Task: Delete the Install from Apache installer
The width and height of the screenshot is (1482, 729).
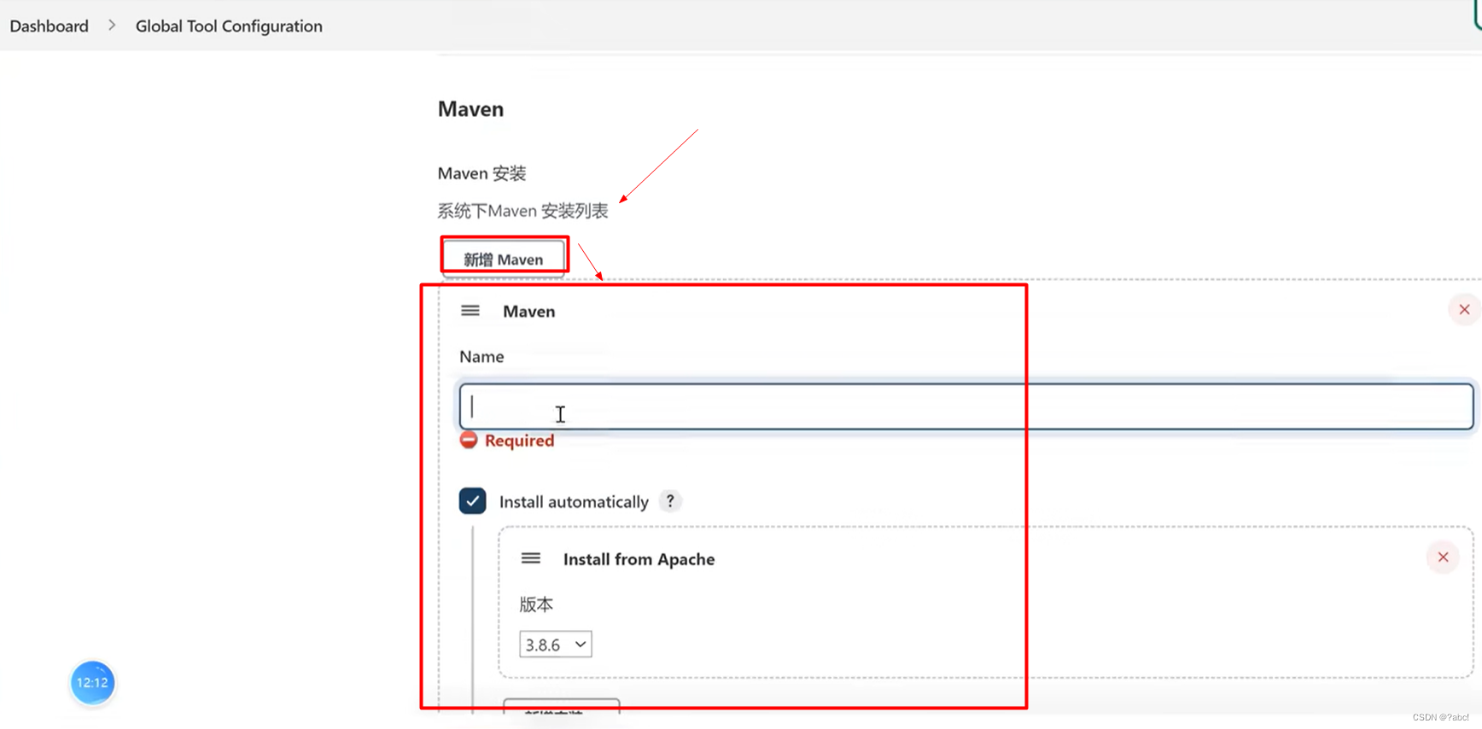Action: pyautogui.click(x=1443, y=557)
